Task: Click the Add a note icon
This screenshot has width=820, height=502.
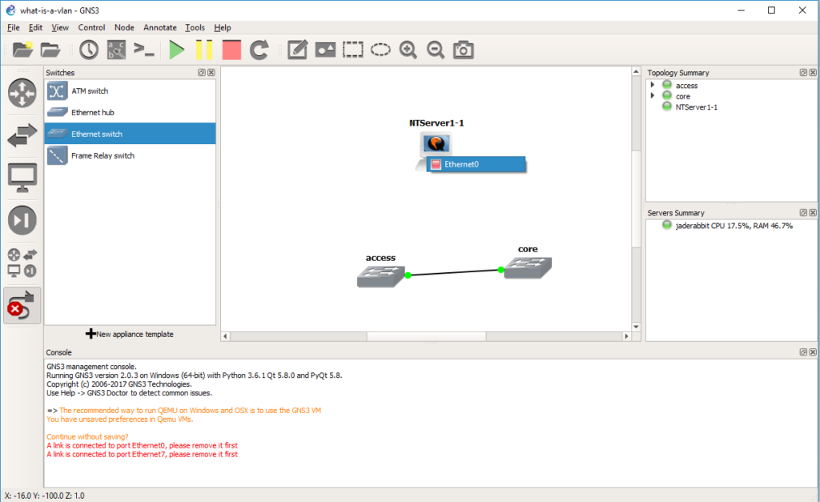Action: click(x=298, y=50)
